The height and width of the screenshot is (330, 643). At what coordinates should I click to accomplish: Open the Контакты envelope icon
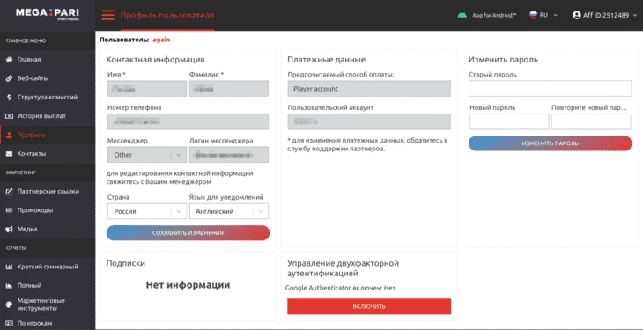[9, 154]
